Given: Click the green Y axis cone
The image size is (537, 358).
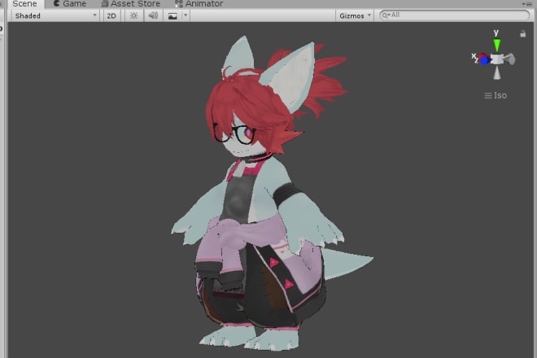Looking at the screenshot, I should 496,45.
